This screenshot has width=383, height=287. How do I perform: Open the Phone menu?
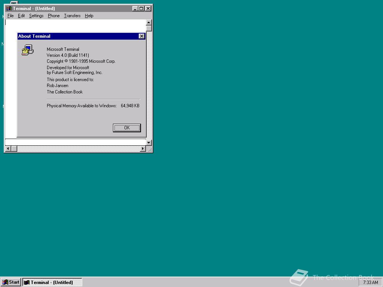(x=53, y=16)
